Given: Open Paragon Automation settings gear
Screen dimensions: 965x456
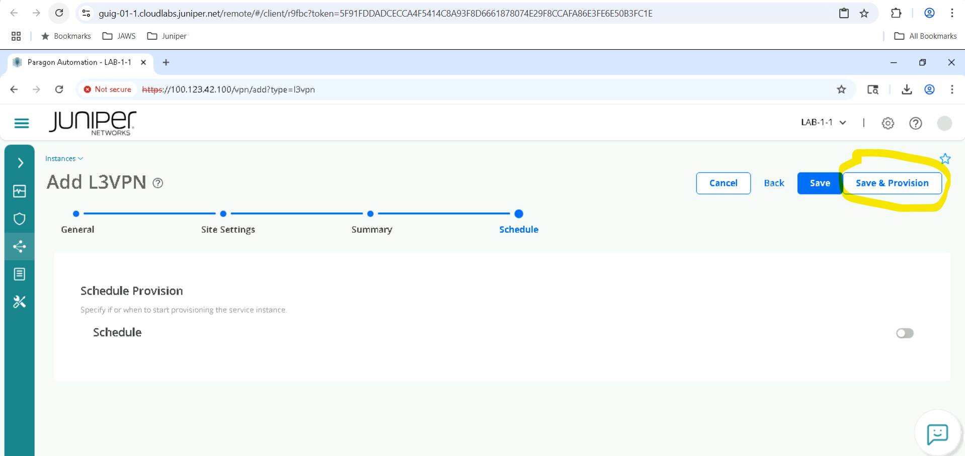Looking at the screenshot, I should tap(888, 123).
